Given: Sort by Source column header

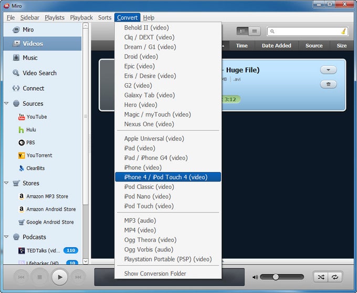Looking at the screenshot, I should (314, 46).
